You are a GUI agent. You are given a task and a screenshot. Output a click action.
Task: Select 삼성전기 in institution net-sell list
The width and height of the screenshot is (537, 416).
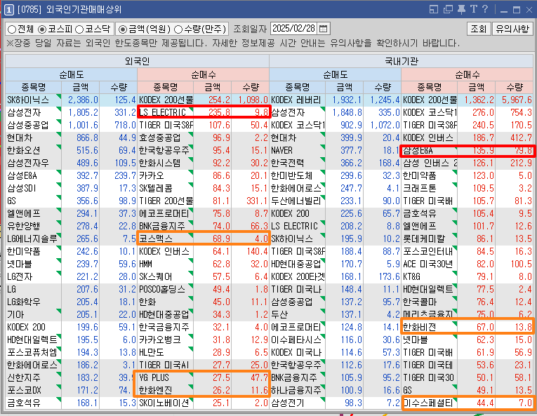(287, 403)
